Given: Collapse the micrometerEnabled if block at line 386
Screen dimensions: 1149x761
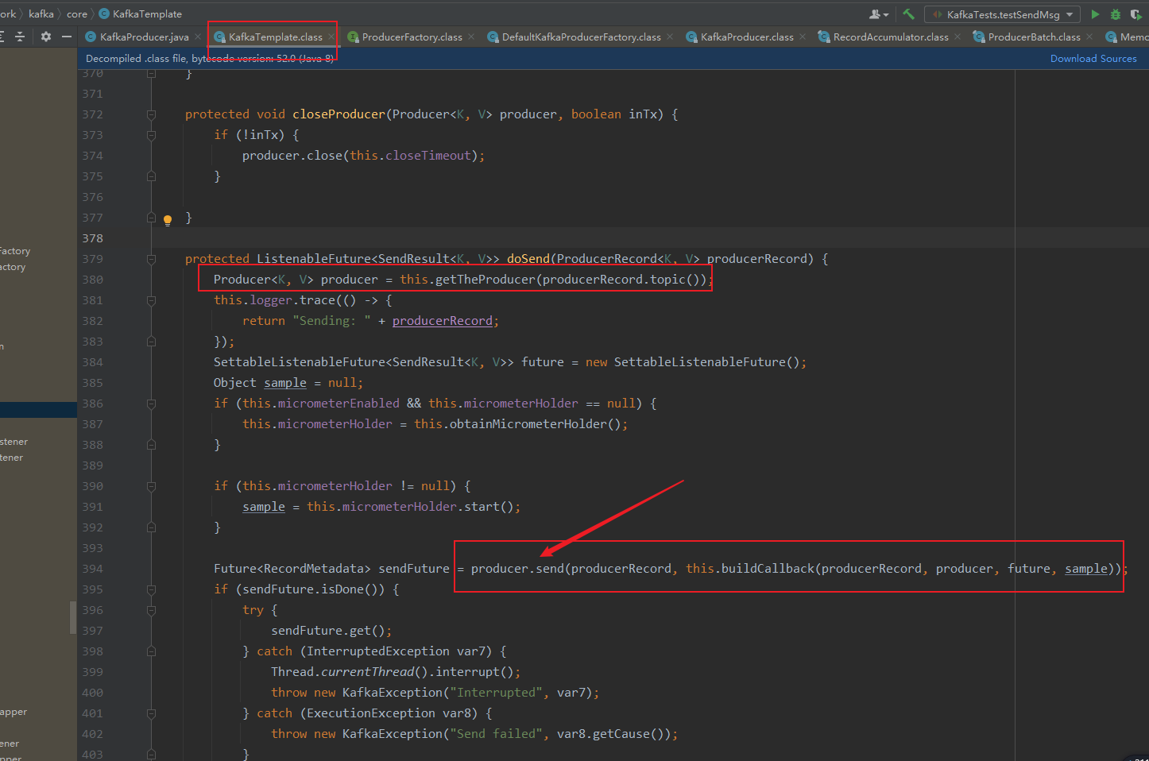Looking at the screenshot, I should (x=151, y=404).
